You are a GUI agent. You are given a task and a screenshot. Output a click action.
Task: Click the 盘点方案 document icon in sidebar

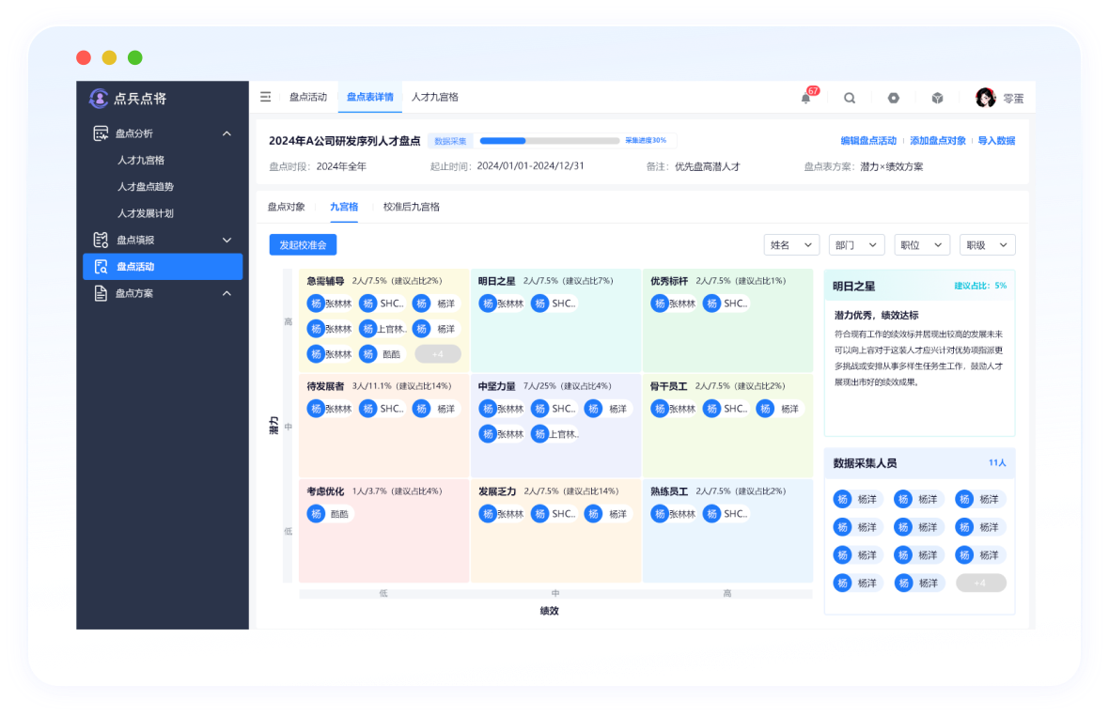[x=101, y=293]
